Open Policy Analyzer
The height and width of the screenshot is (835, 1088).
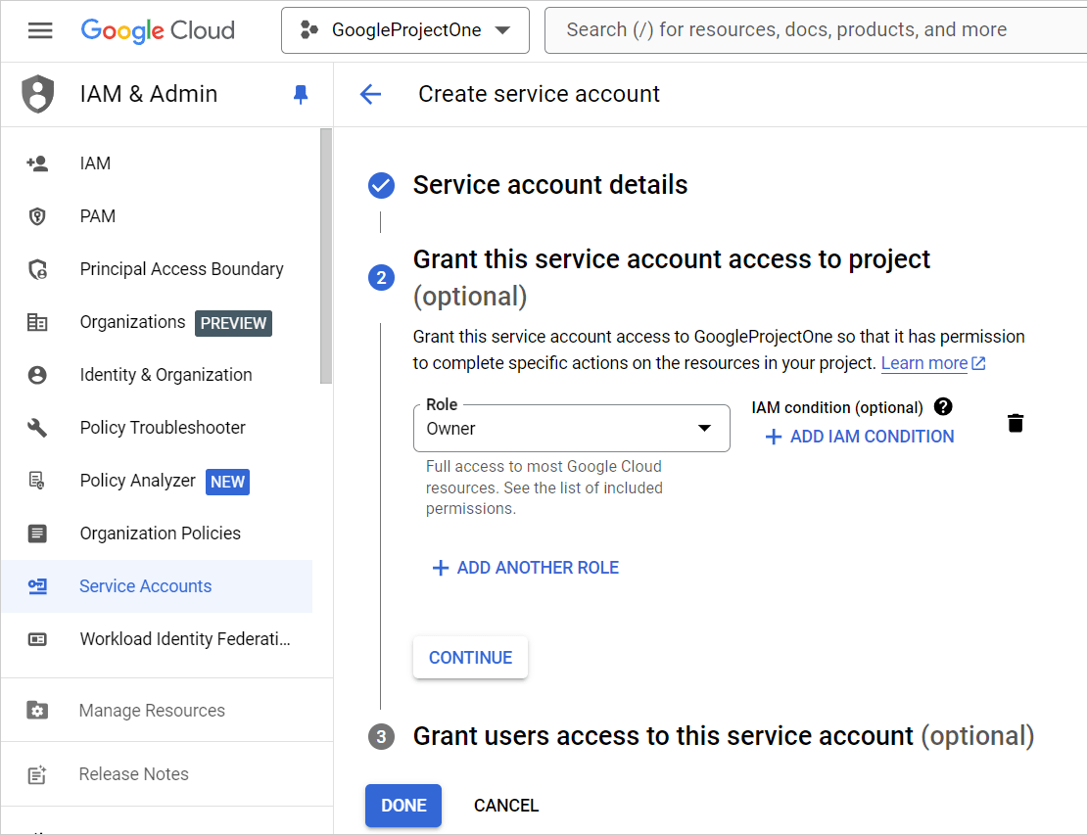click(x=137, y=481)
